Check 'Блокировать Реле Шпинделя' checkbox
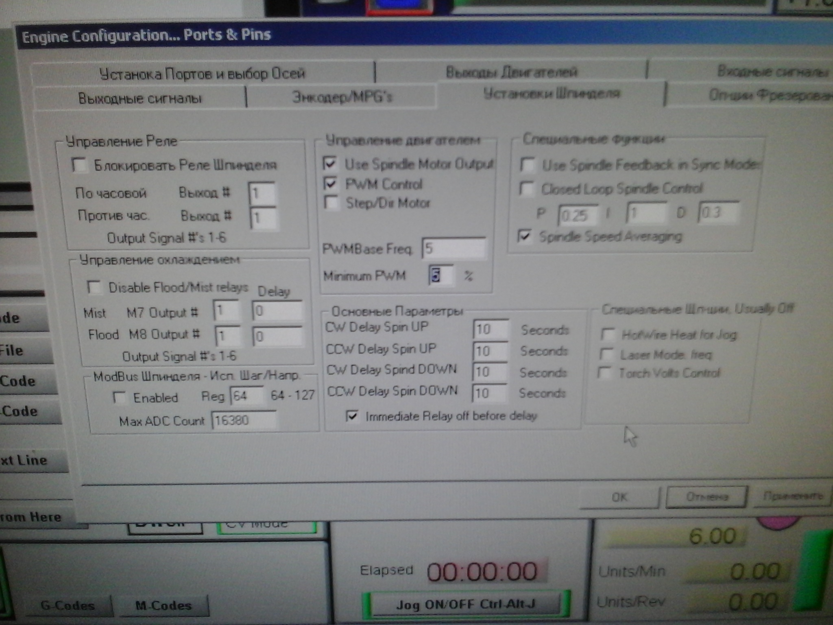 click(x=79, y=165)
